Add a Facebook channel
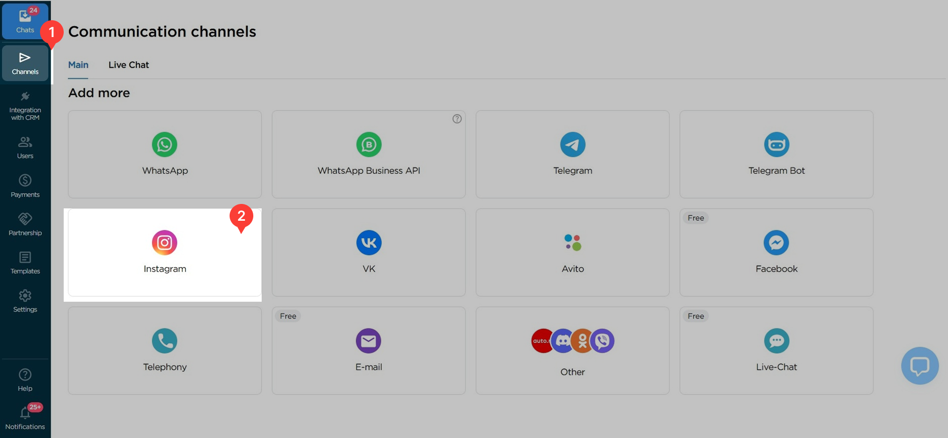The height and width of the screenshot is (438, 948). [777, 252]
